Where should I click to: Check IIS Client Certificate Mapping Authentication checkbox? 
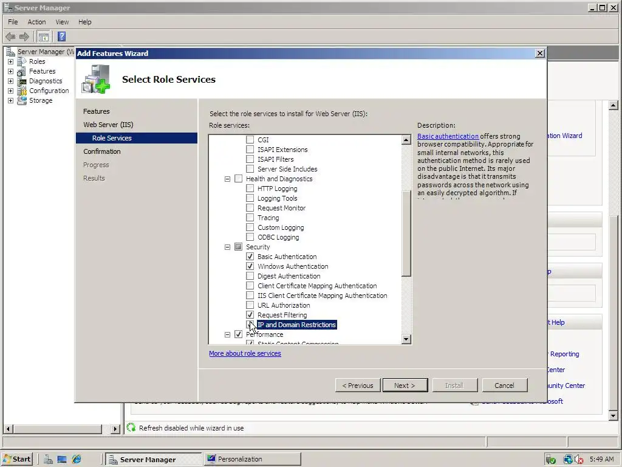point(250,296)
